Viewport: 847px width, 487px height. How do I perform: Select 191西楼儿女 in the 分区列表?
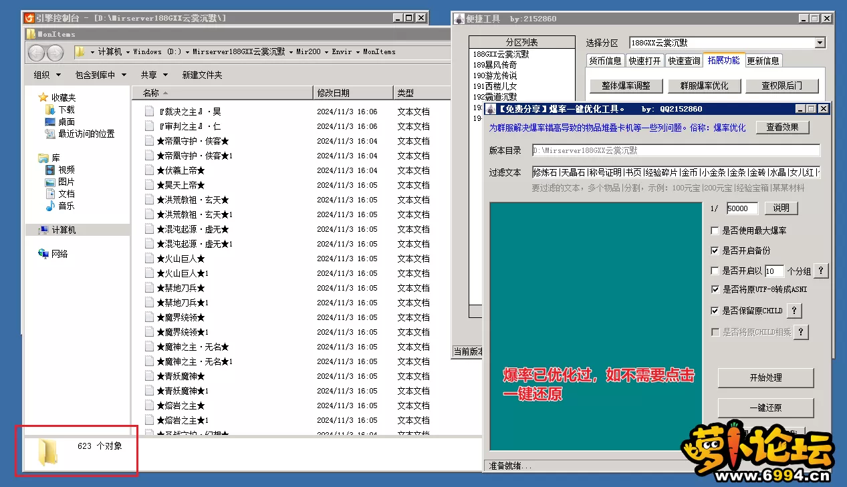click(495, 86)
